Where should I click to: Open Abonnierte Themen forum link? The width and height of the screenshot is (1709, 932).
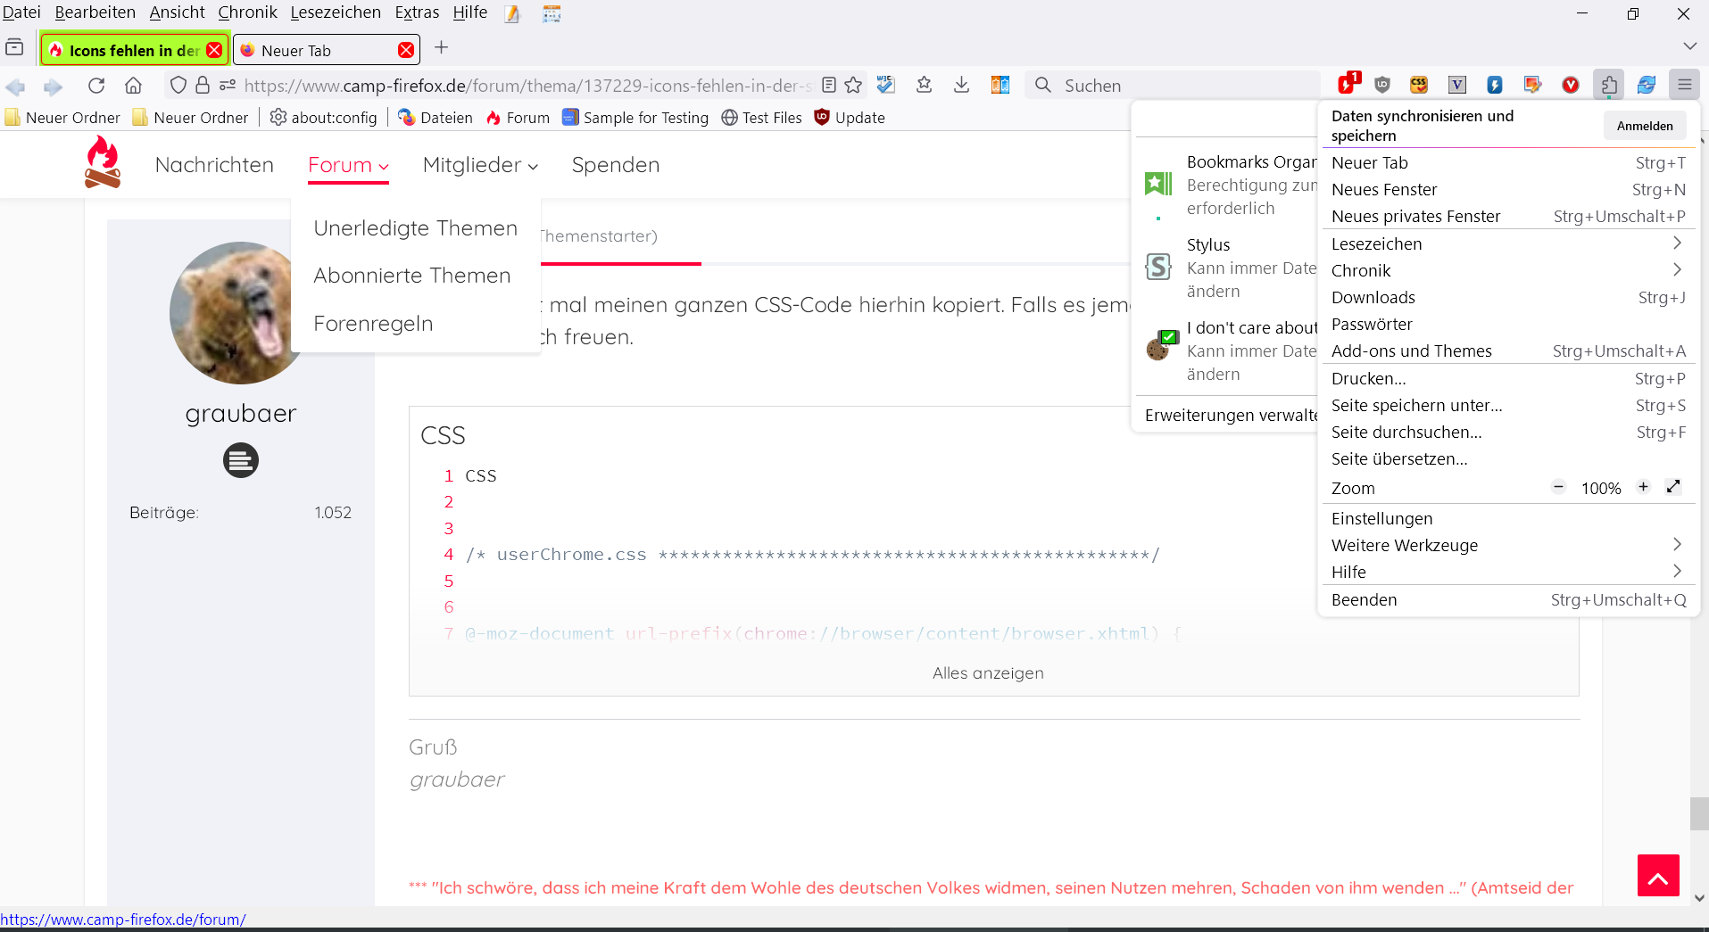[x=412, y=276]
